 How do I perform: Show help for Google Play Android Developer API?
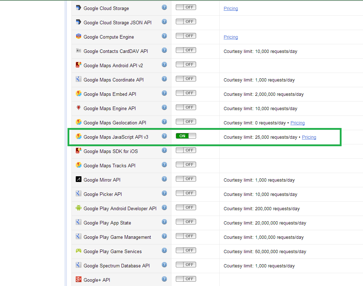point(164,207)
